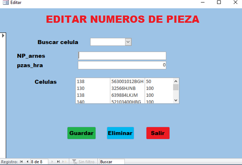Select list row with 32566HJNB

[124, 88]
